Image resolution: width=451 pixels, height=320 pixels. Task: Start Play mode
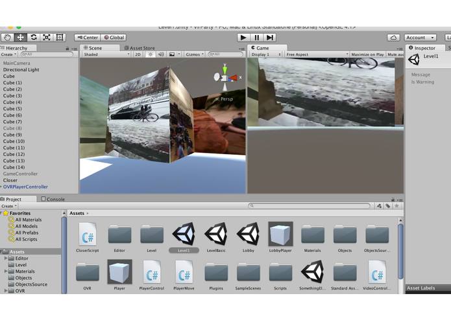243,38
